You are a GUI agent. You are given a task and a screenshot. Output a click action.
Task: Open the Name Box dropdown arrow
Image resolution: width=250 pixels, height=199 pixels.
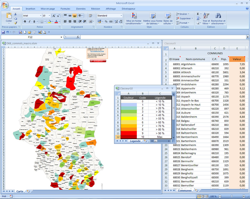click(x=61, y=37)
